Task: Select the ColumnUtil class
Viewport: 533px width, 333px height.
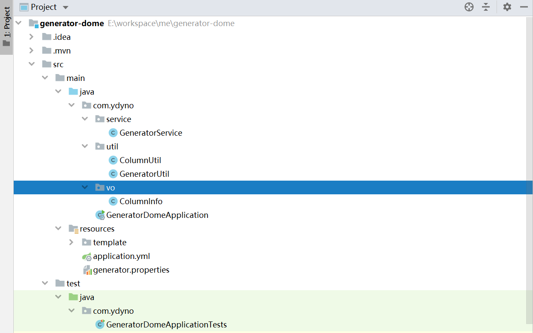Action: [x=140, y=160]
